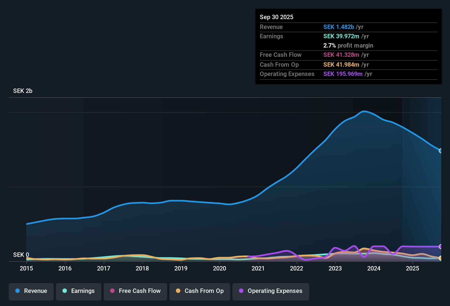Image resolution: width=450 pixels, height=306 pixels.
Task: Click the teal Earnings dot icon in legend
Action: pos(65,291)
